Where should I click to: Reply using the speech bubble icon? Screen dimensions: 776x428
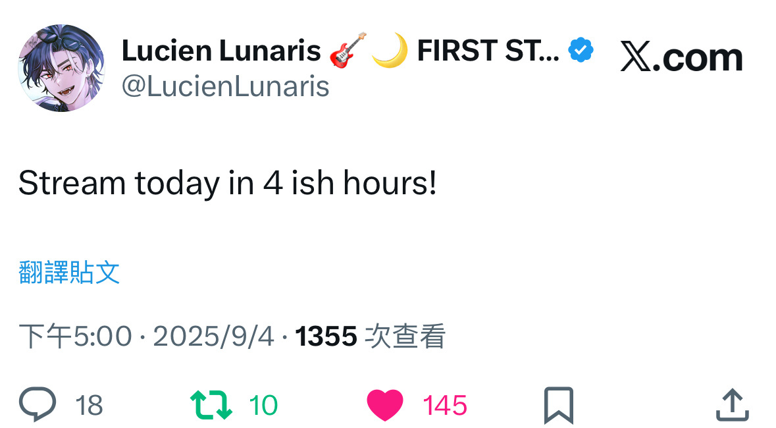click(x=38, y=404)
